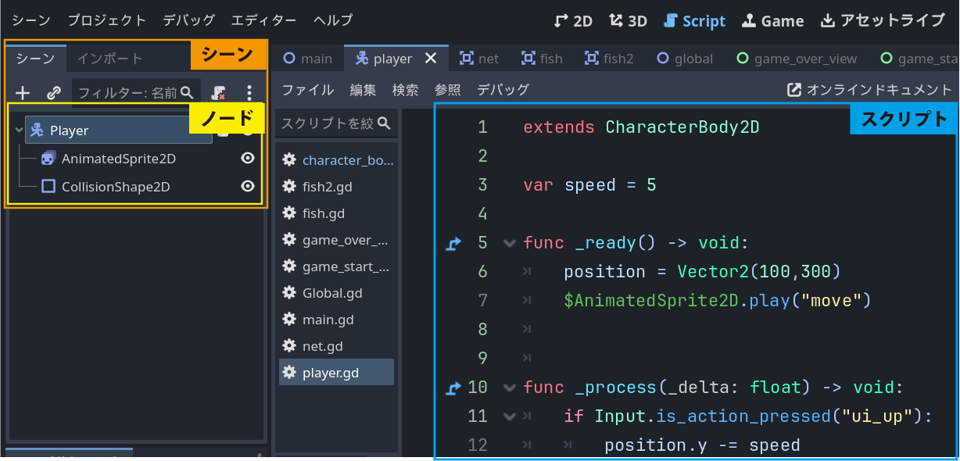The height and width of the screenshot is (461, 960).
Task: Open the Game workspace
Action: point(772,21)
